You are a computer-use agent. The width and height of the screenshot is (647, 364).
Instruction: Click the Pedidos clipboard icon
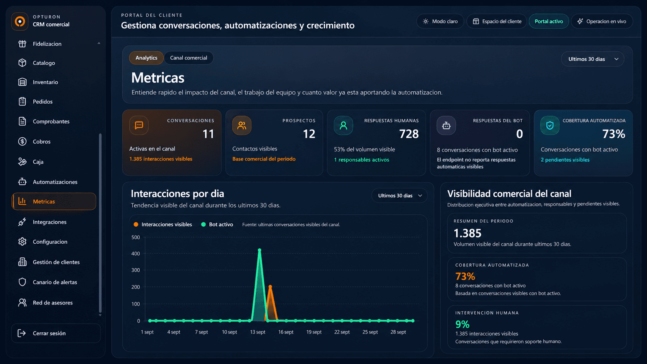[22, 101]
